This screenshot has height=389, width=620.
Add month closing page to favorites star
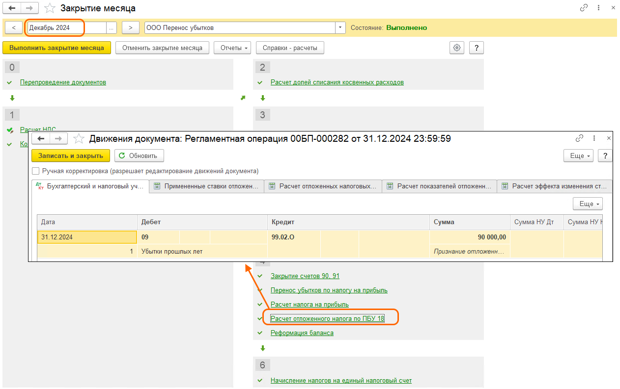click(x=50, y=8)
